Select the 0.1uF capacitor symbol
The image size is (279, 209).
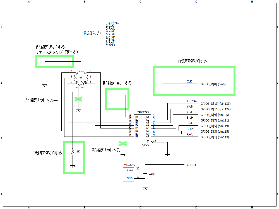coord(145,174)
